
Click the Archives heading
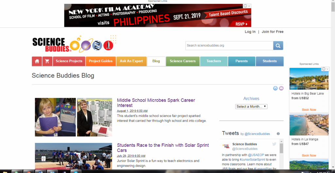click(251, 99)
